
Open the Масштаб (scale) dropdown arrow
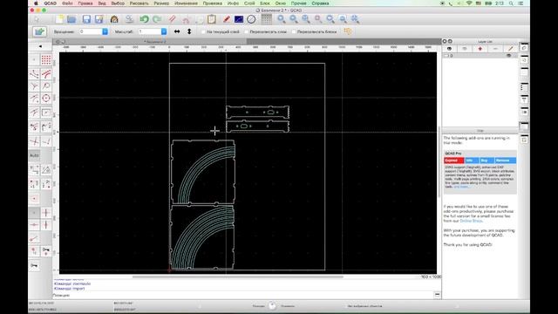click(x=164, y=31)
